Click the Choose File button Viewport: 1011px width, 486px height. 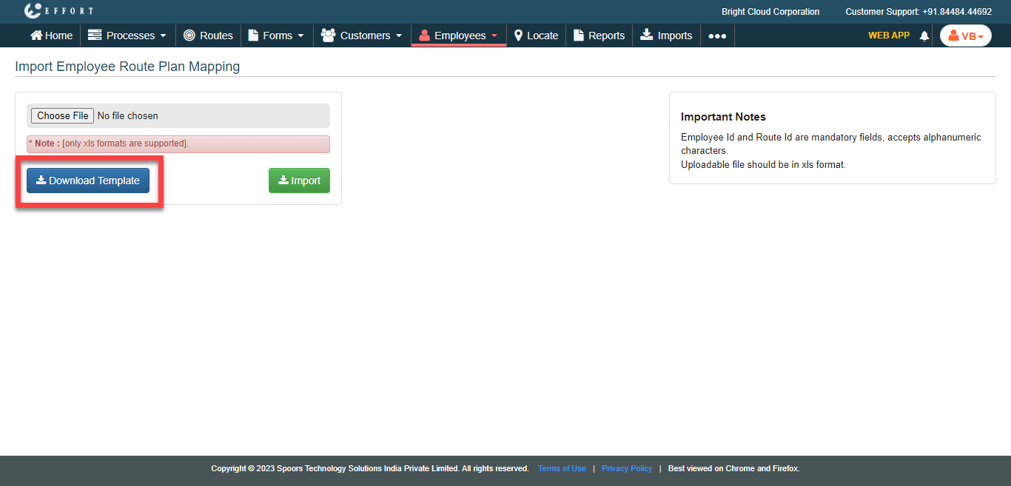pos(62,115)
